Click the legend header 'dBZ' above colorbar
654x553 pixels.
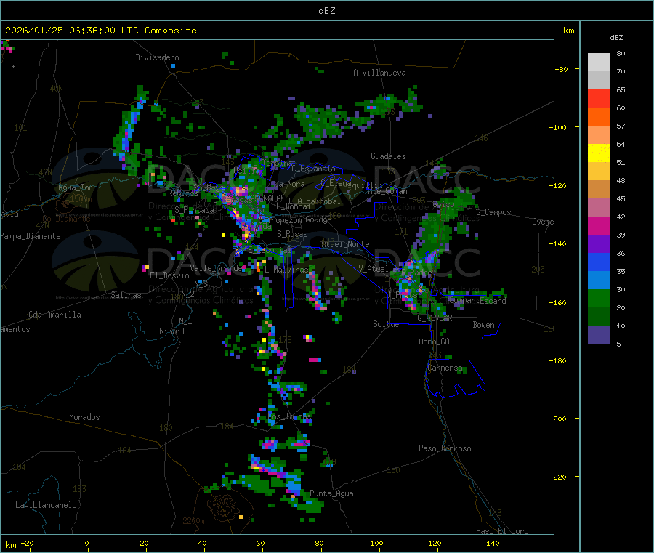point(616,38)
